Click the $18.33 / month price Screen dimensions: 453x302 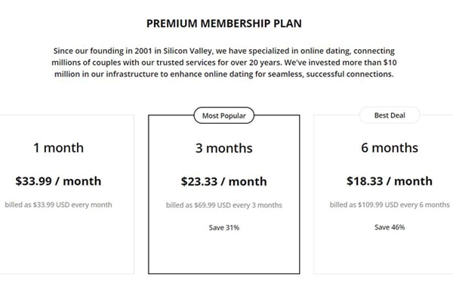coord(390,181)
